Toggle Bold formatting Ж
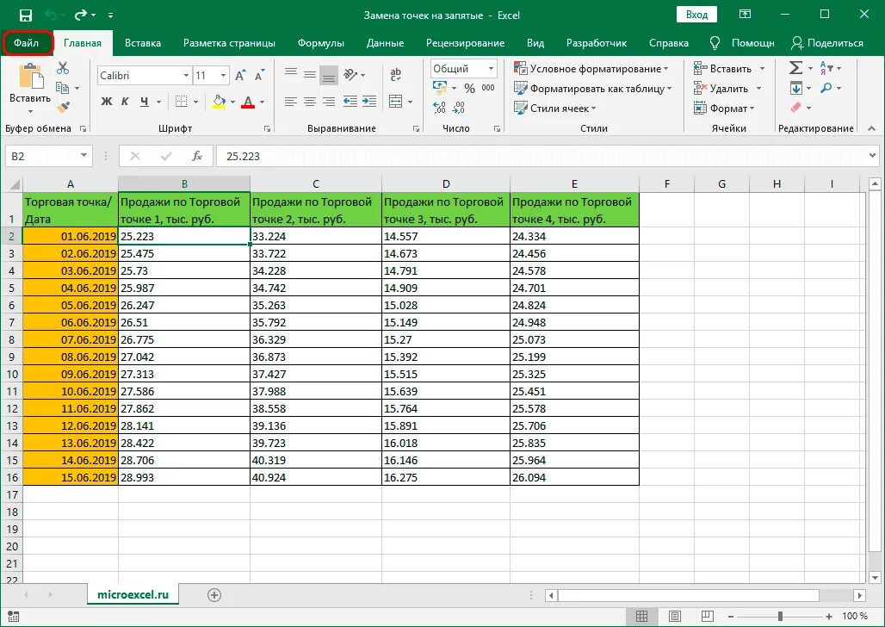The height and width of the screenshot is (627, 885). click(107, 102)
